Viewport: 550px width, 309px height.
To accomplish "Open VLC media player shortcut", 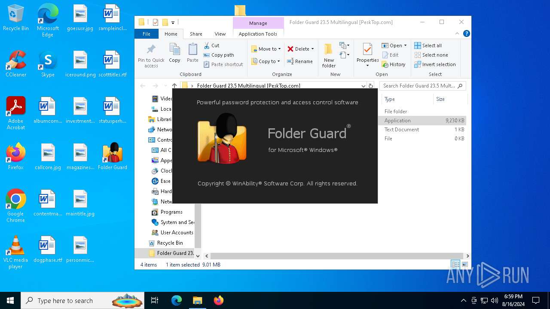I will [x=16, y=252].
